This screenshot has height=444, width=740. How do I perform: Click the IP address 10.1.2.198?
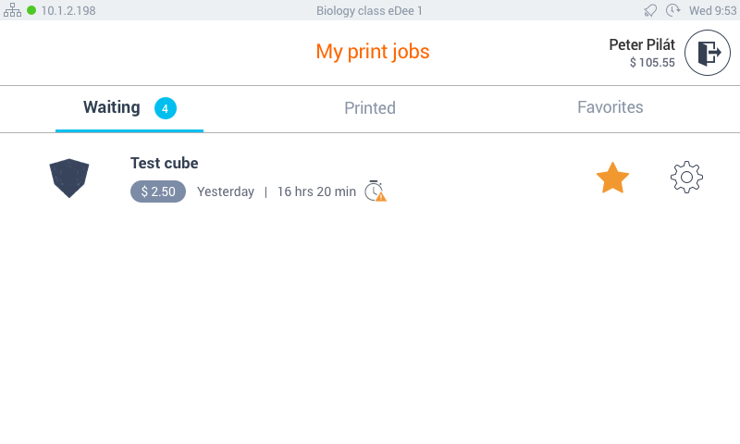point(68,10)
